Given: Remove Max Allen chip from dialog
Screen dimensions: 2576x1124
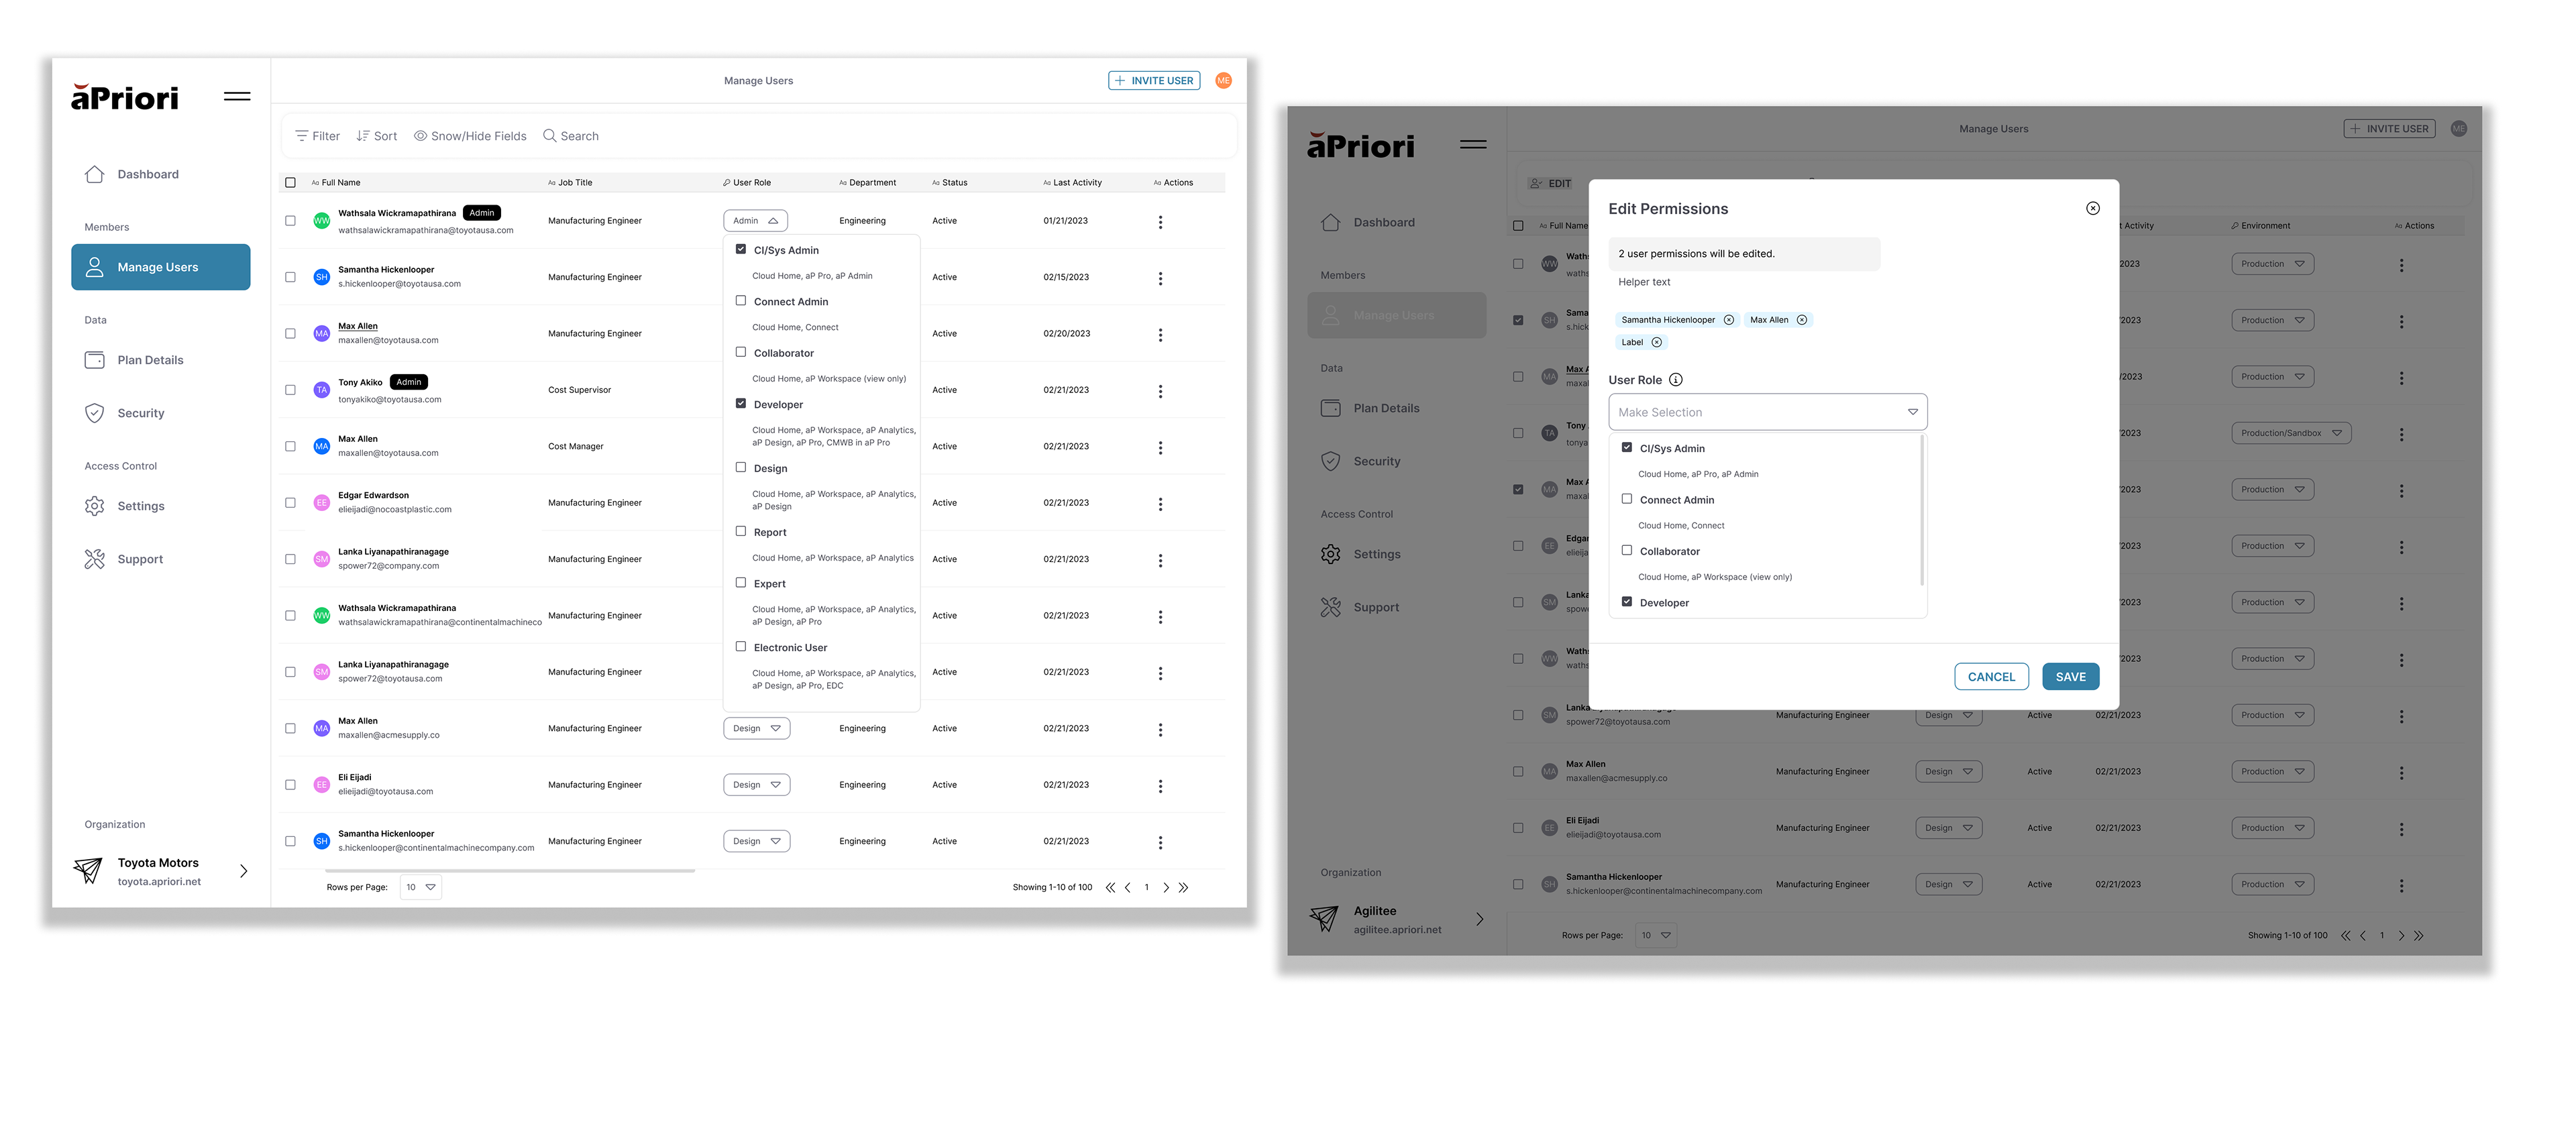Looking at the screenshot, I should coord(1802,320).
